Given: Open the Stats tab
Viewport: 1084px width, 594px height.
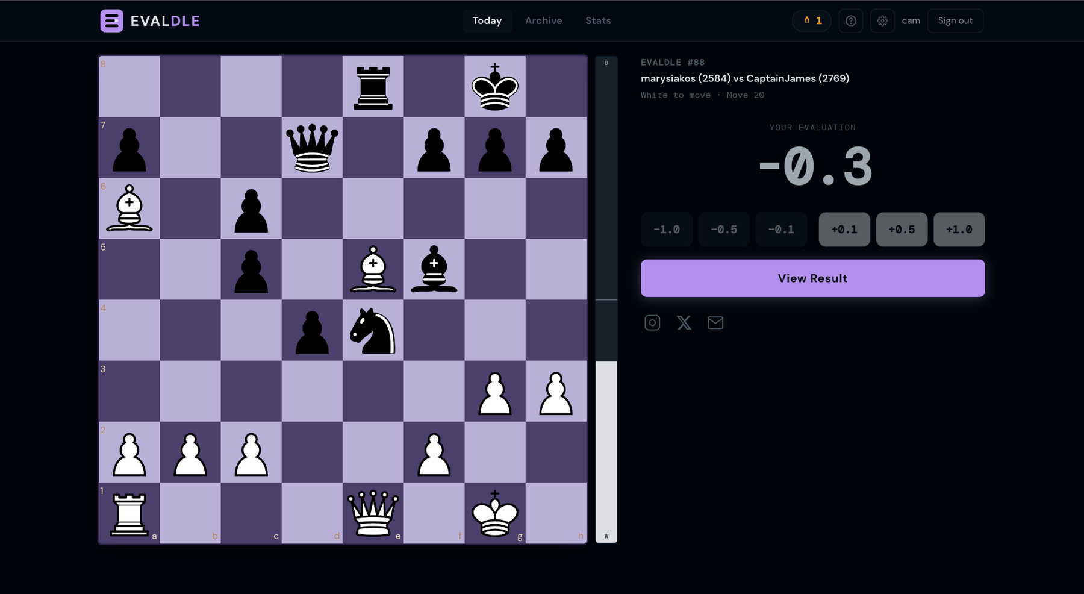Looking at the screenshot, I should pyautogui.click(x=598, y=21).
